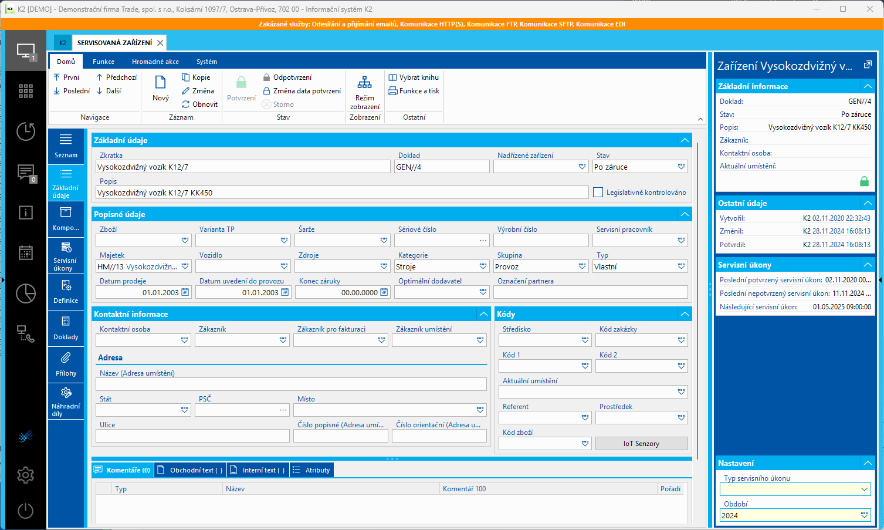Open Typ servisního úkonu dropdown

864,489
